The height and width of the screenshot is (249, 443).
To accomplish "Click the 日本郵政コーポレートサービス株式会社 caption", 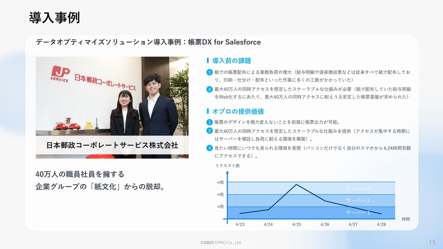I will point(112,145).
